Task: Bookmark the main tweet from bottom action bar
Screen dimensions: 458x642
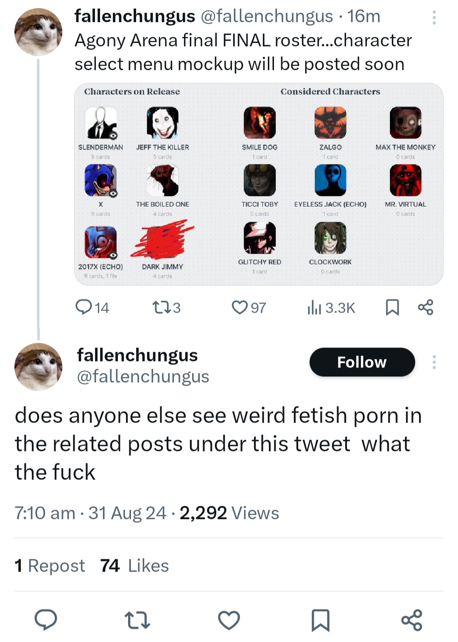Action: pos(321,620)
